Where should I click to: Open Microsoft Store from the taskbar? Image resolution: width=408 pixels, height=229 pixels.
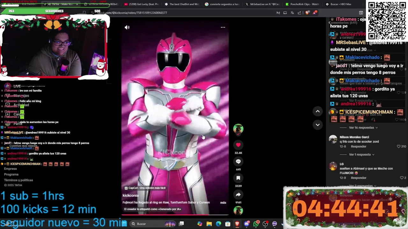pyautogui.click(x=228, y=224)
